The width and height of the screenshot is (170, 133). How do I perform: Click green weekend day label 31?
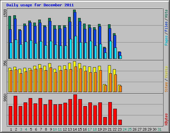click(159, 129)
